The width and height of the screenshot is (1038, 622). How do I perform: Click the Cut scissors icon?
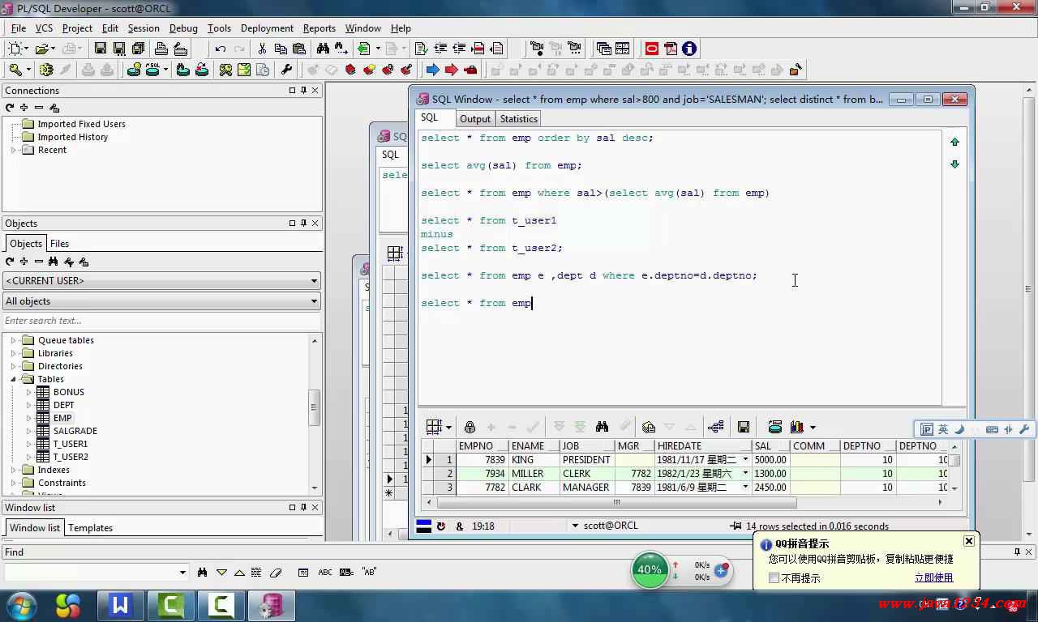(x=262, y=49)
